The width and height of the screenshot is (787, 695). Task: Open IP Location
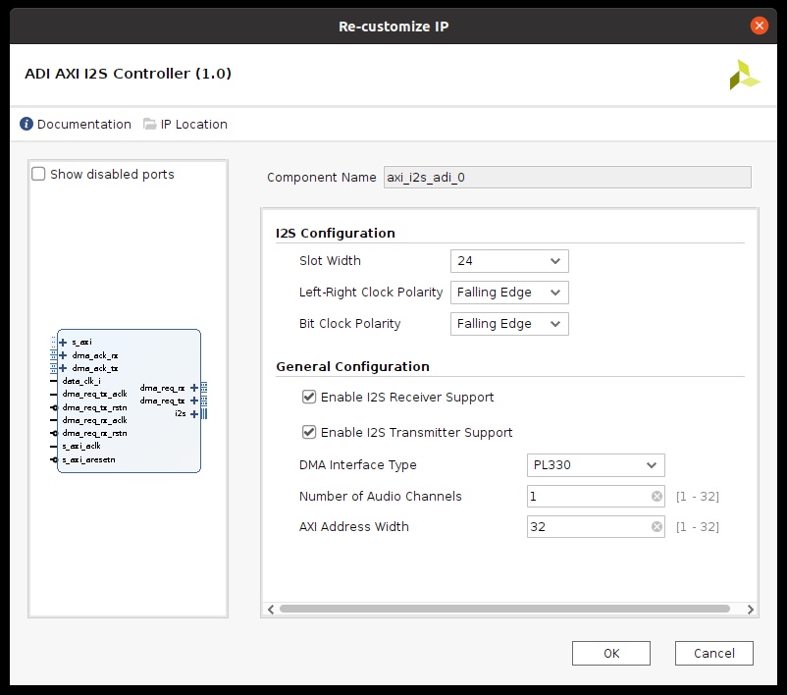point(185,124)
